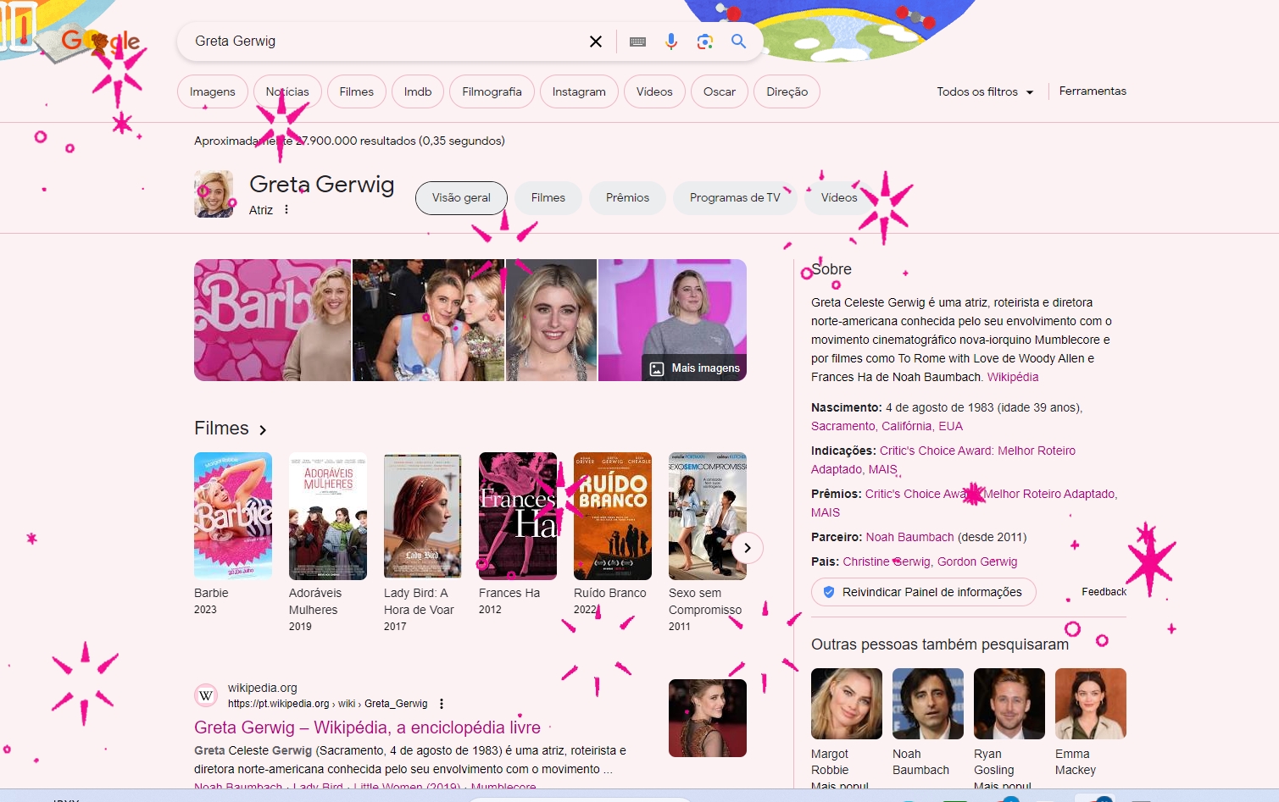Open the Barbie 2023 movie poster

point(233,516)
